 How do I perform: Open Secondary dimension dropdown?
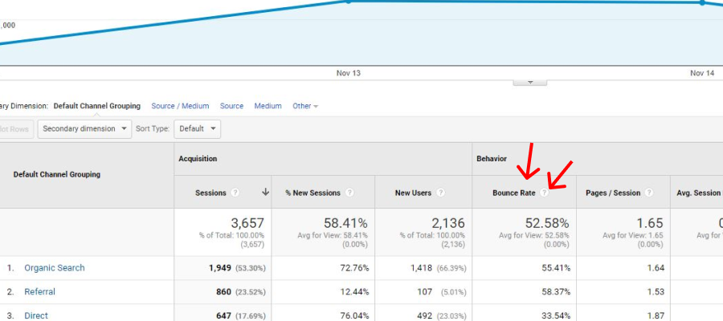[x=85, y=129]
